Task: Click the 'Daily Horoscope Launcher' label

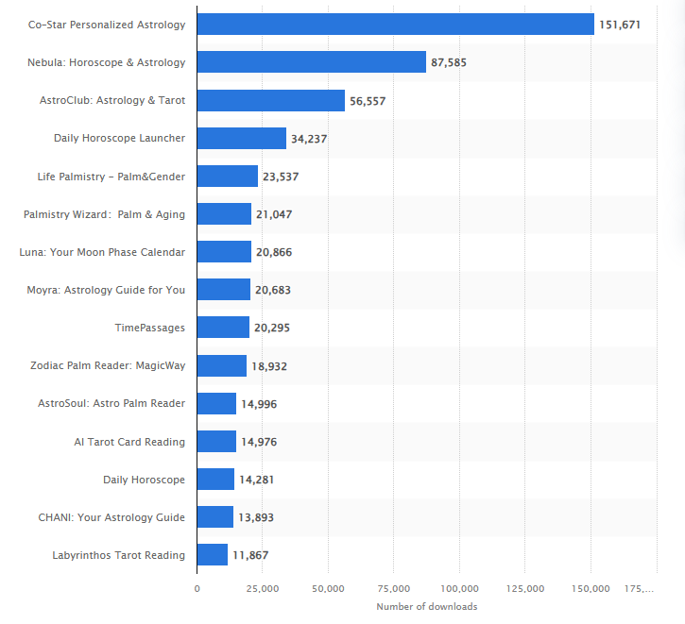Action: tap(119, 139)
